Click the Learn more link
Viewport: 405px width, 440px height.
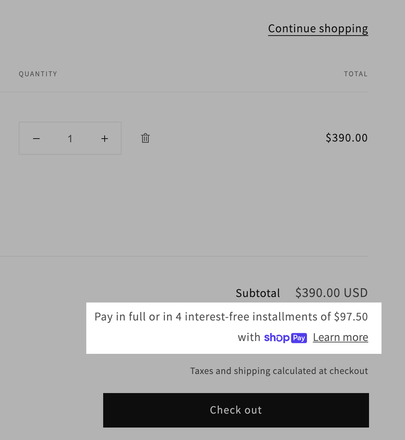(340, 337)
